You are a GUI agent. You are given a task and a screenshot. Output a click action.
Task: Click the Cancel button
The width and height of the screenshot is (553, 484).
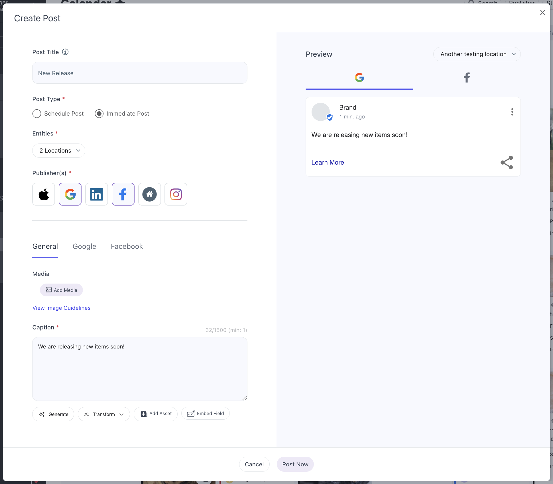pyautogui.click(x=254, y=464)
